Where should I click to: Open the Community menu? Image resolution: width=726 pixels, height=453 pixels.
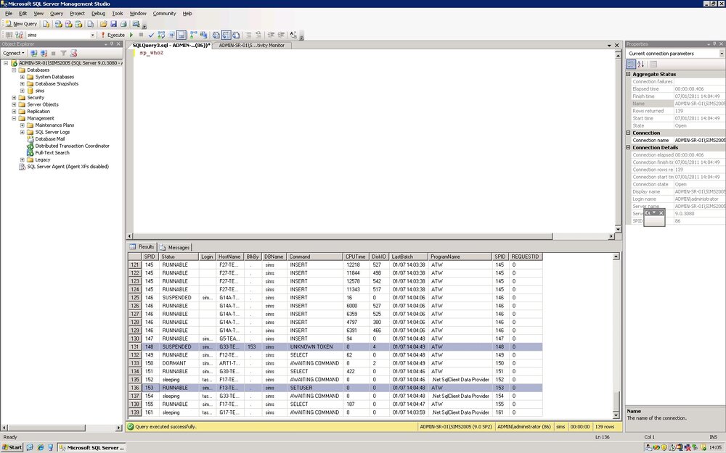pos(164,13)
